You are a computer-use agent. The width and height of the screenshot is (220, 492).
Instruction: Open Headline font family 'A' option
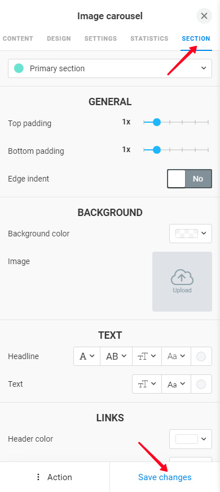point(87,356)
